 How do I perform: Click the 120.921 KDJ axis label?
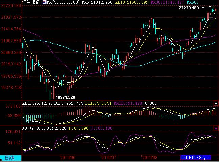coord(13,132)
